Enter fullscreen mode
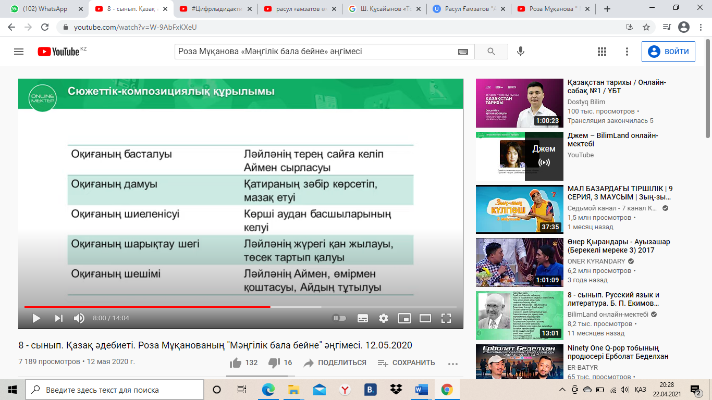Screen dimensions: 712x400 tap(446, 318)
